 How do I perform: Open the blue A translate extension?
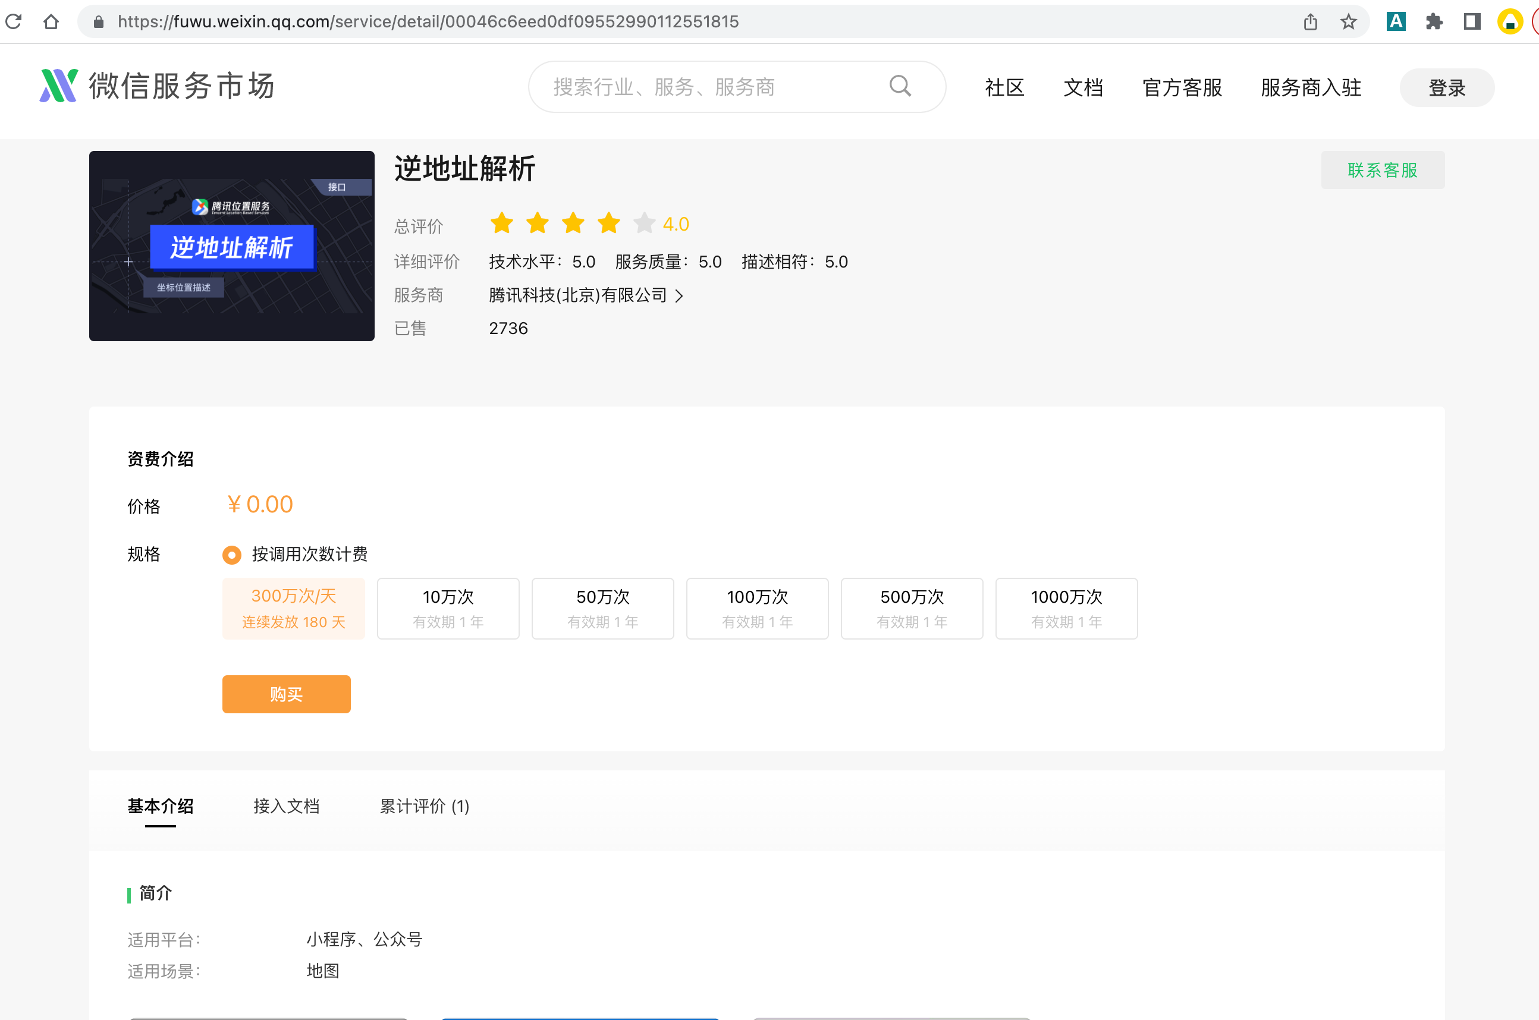coord(1396,21)
